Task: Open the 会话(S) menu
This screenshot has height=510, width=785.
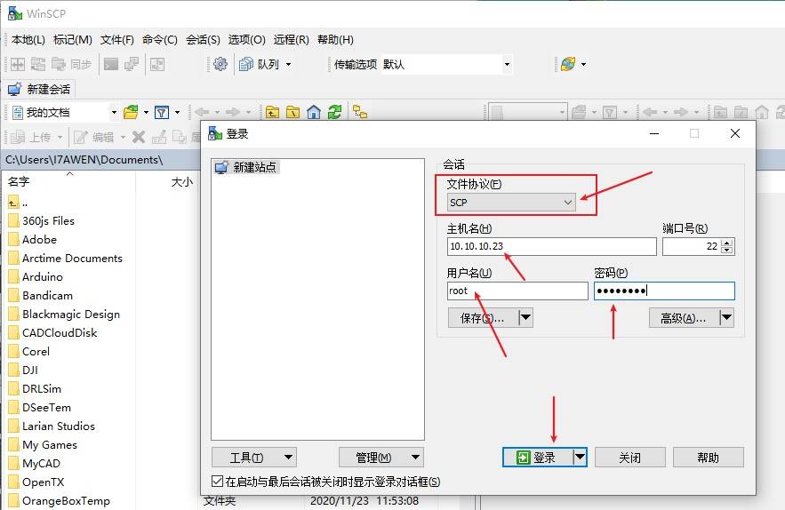Action: pyautogui.click(x=203, y=40)
